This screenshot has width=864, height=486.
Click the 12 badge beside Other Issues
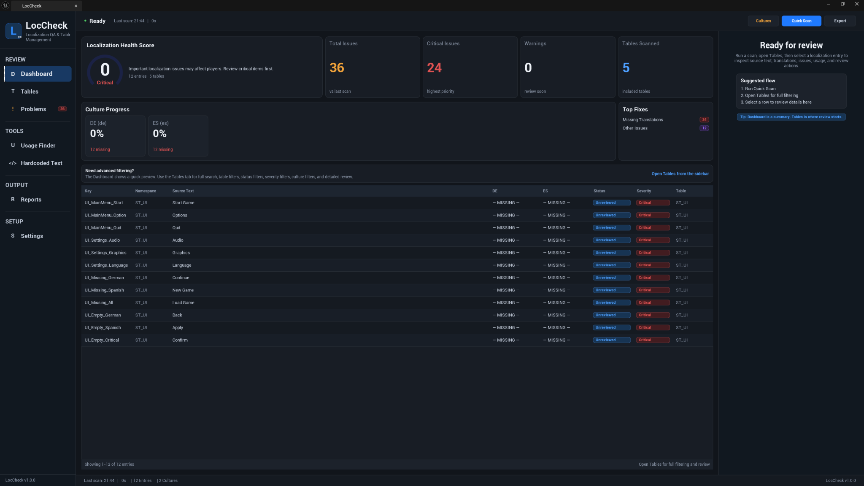tap(704, 128)
